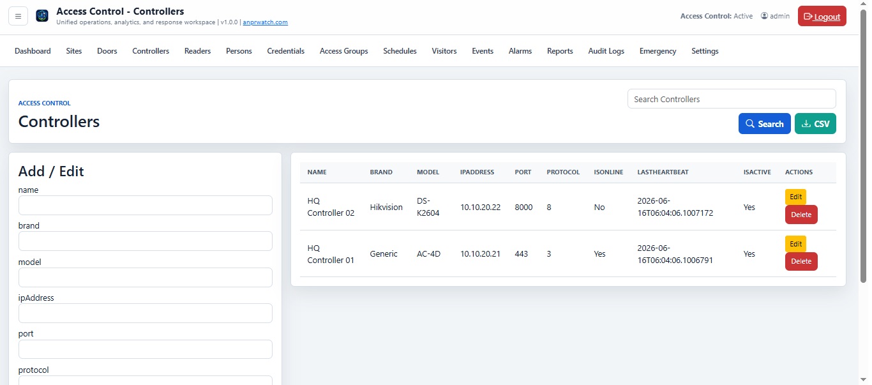Select the Controllers nav item
872x385 pixels.
pos(151,51)
